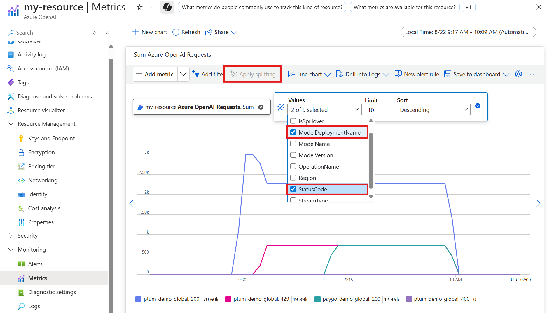
Task: Open the Resource visualizer icon
Action: 11,110
